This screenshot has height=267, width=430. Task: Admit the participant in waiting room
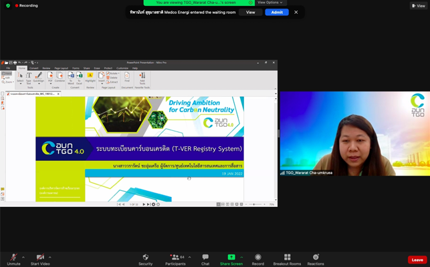click(277, 12)
